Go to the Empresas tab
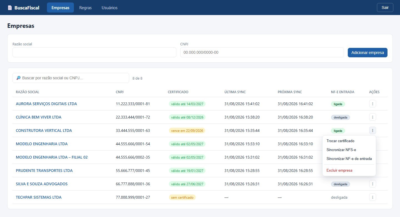The width and height of the screenshot is (400, 217). coord(60,8)
